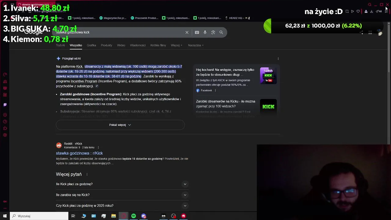391x220 pixels.
Task: Click the Windows Wyszukaj search box
Action: tap(39, 216)
